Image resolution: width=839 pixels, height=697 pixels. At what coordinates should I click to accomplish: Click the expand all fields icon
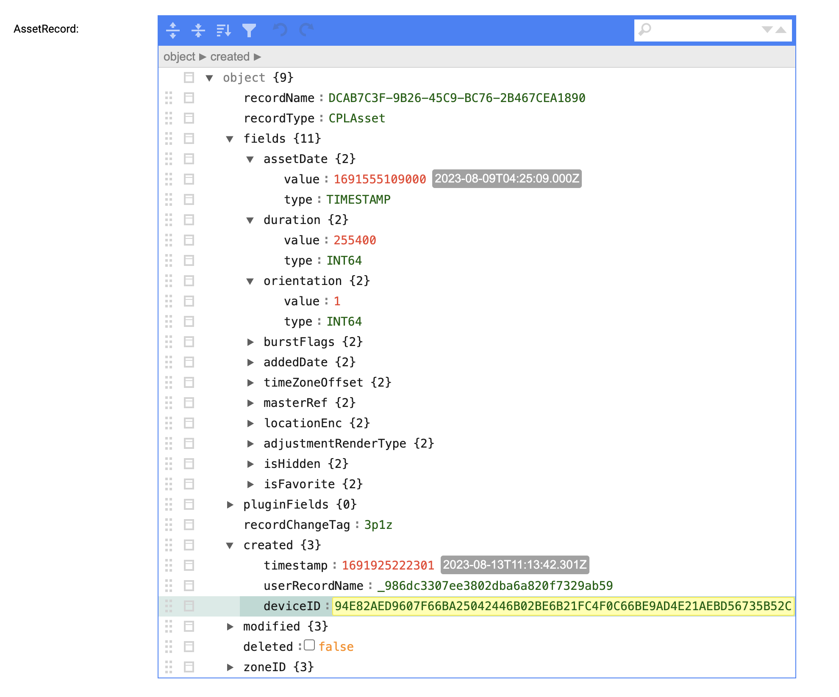(x=173, y=30)
